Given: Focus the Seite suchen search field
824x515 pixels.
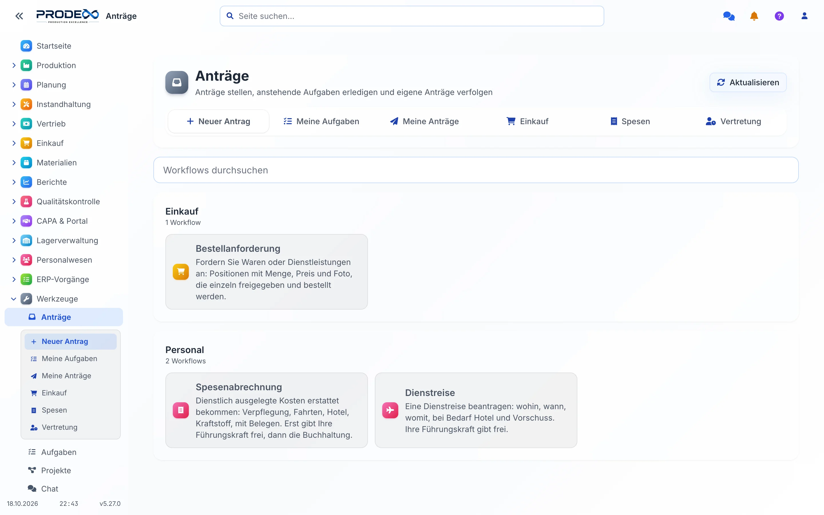Looking at the screenshot, I should point(412,16).
